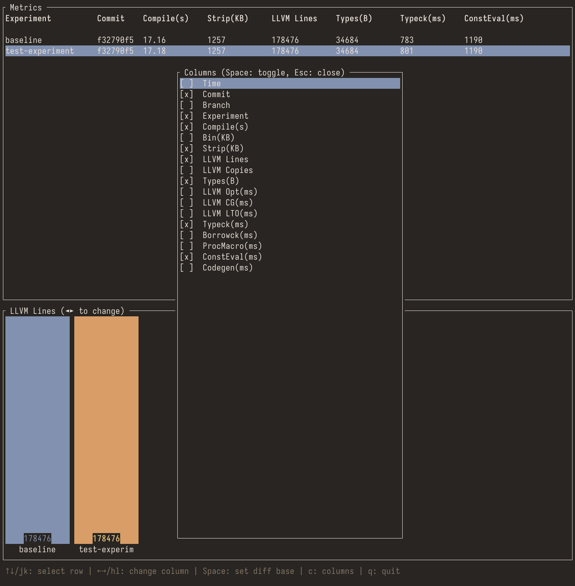Toggle the Time column checkbox
575x586 pixels.
click(x=187, y=83)
